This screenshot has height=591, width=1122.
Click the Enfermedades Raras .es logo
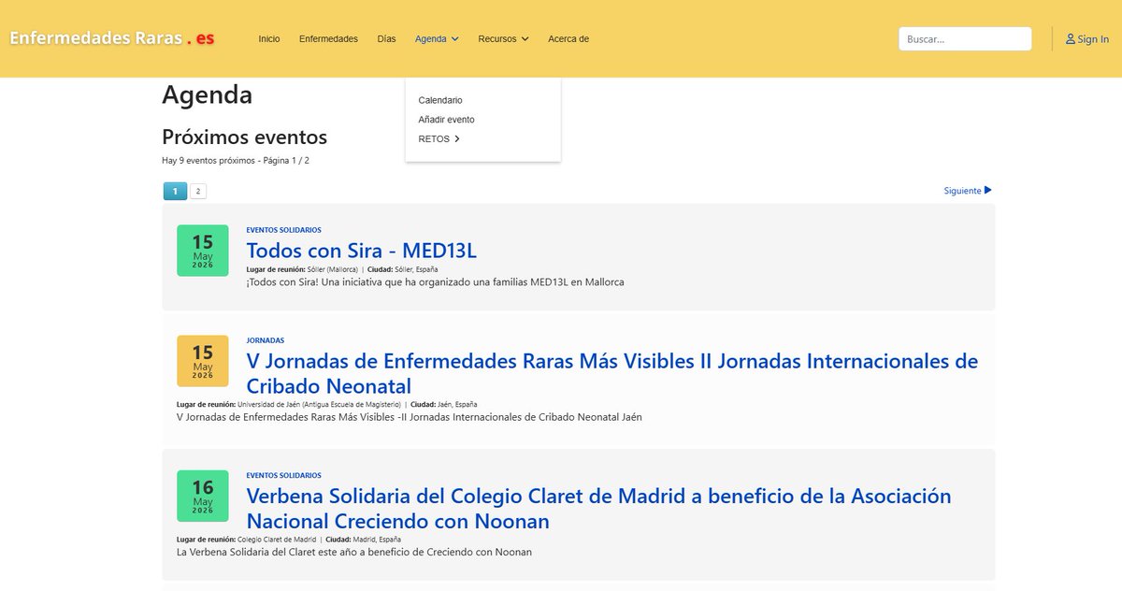coord(112,38)
